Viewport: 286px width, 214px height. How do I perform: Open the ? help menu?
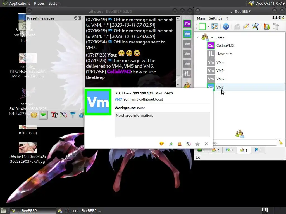click(x=227, y=18)
